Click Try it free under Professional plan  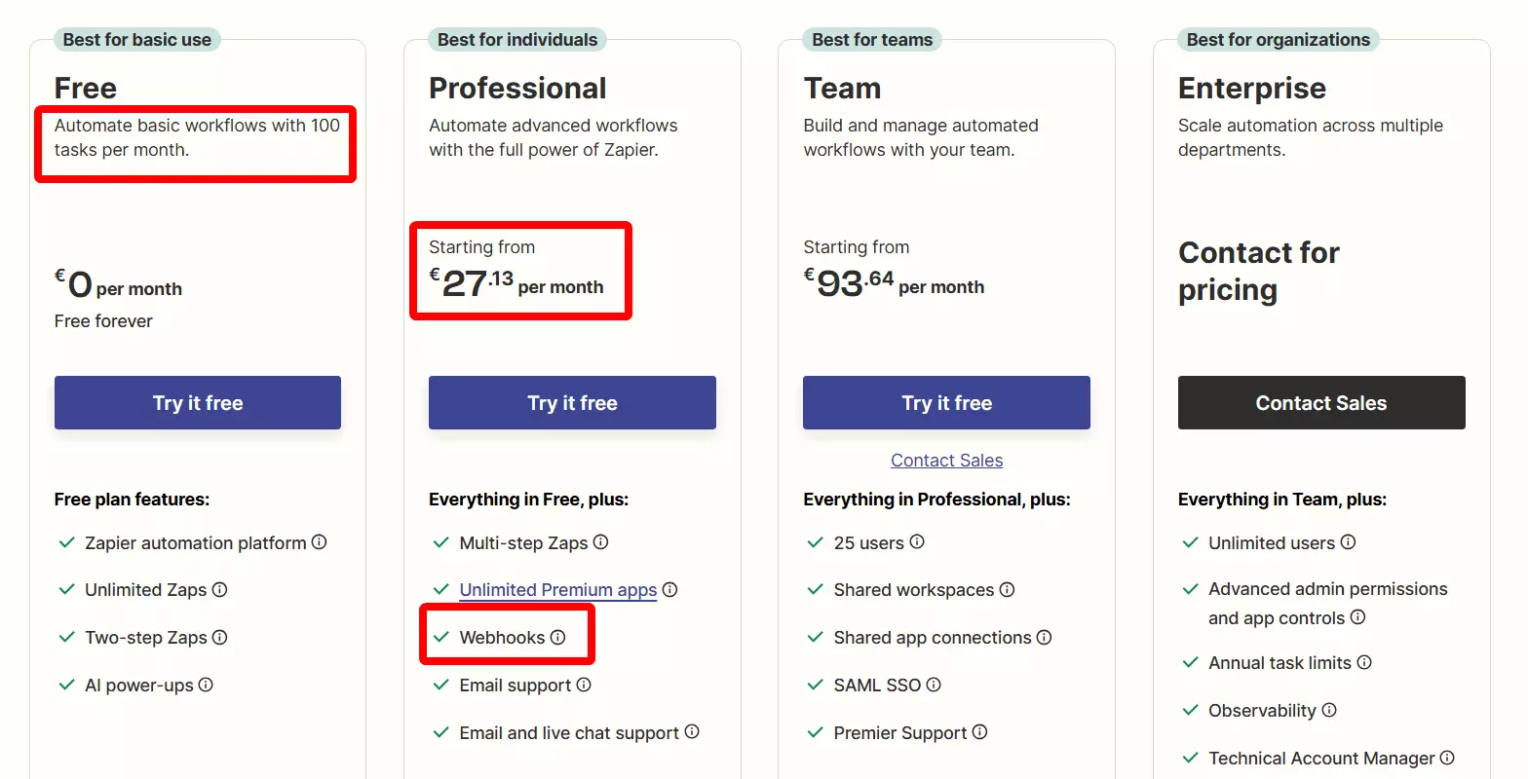pyautogui.click(x=572, y=403)
